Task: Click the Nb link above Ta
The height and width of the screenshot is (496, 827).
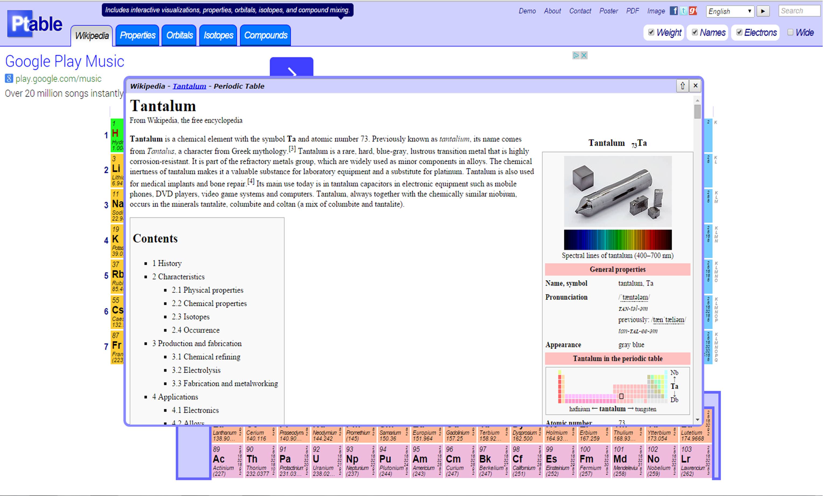Action: point(674,373)
